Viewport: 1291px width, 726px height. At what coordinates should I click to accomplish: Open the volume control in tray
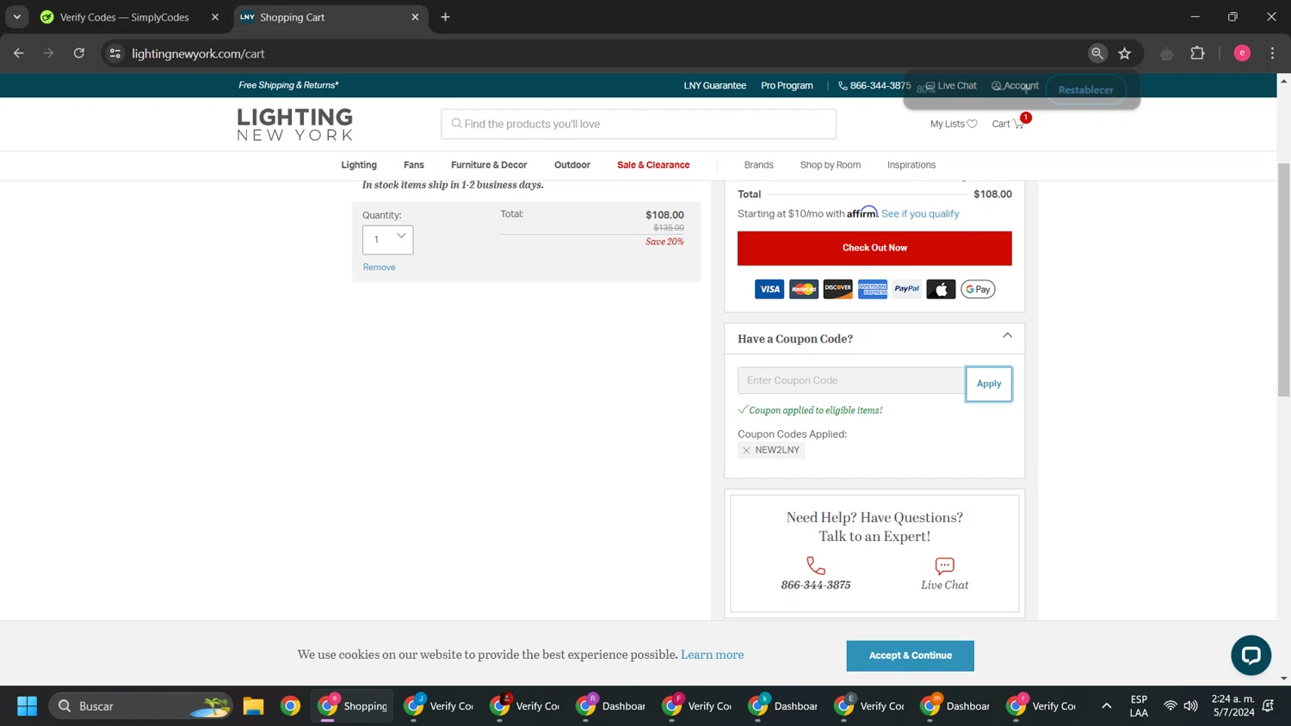[x=1191, y=706]
